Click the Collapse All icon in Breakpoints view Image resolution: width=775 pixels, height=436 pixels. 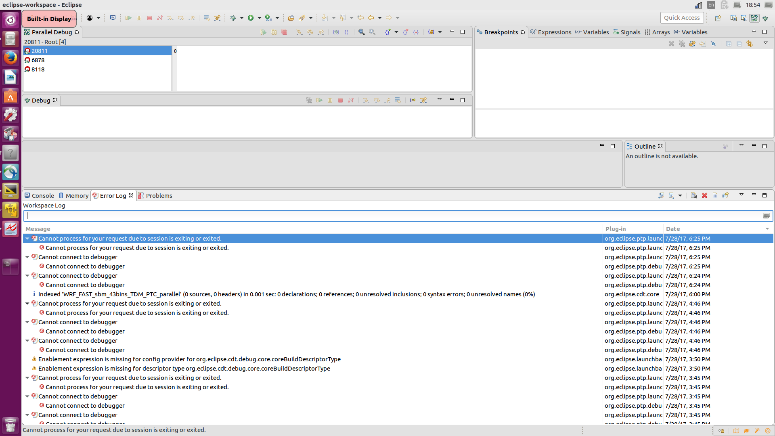click(x=739, y=44)
